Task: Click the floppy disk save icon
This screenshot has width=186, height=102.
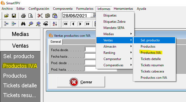Action: tap(14, 16)
